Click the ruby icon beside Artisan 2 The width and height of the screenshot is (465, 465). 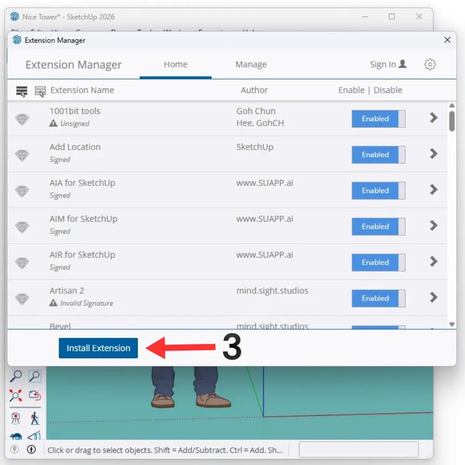point(22,299)
